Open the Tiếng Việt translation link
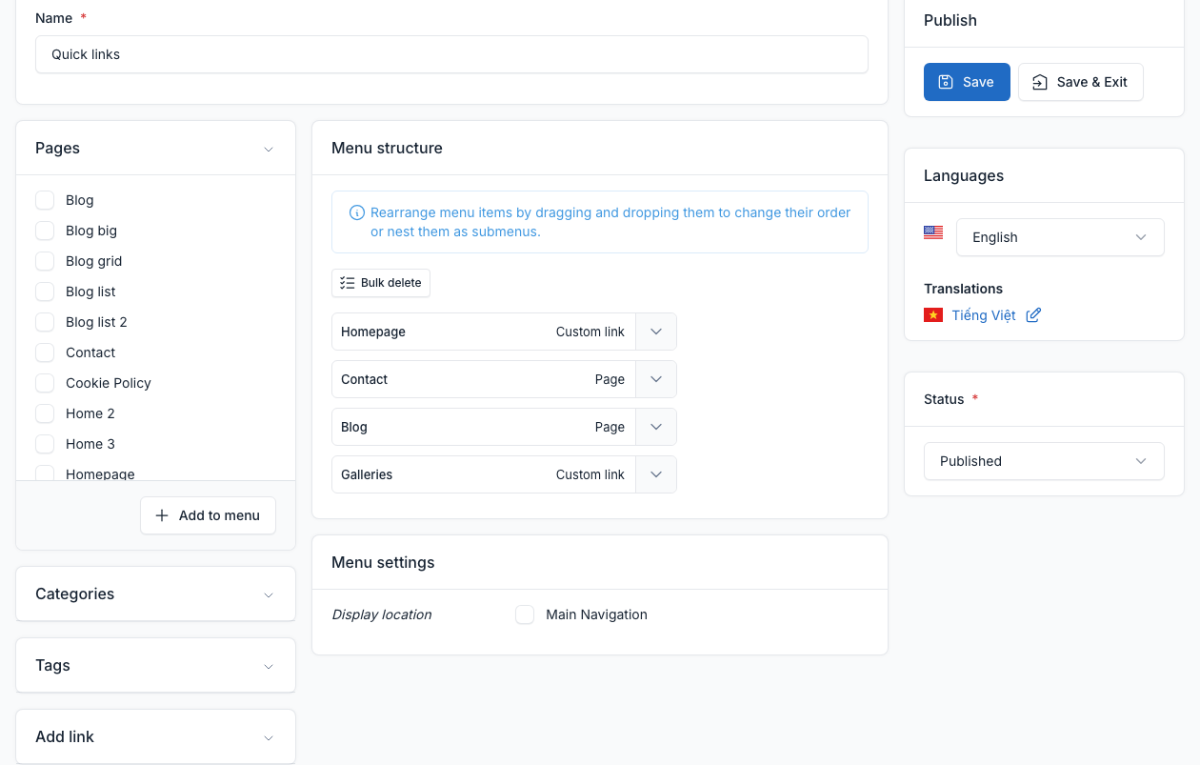The width and height of the screenshot is (1200, 765). [x=984, y=315]
